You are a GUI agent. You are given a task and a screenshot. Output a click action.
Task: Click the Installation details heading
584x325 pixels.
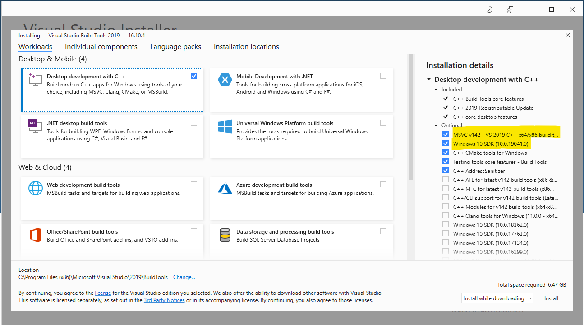(460, 65)
